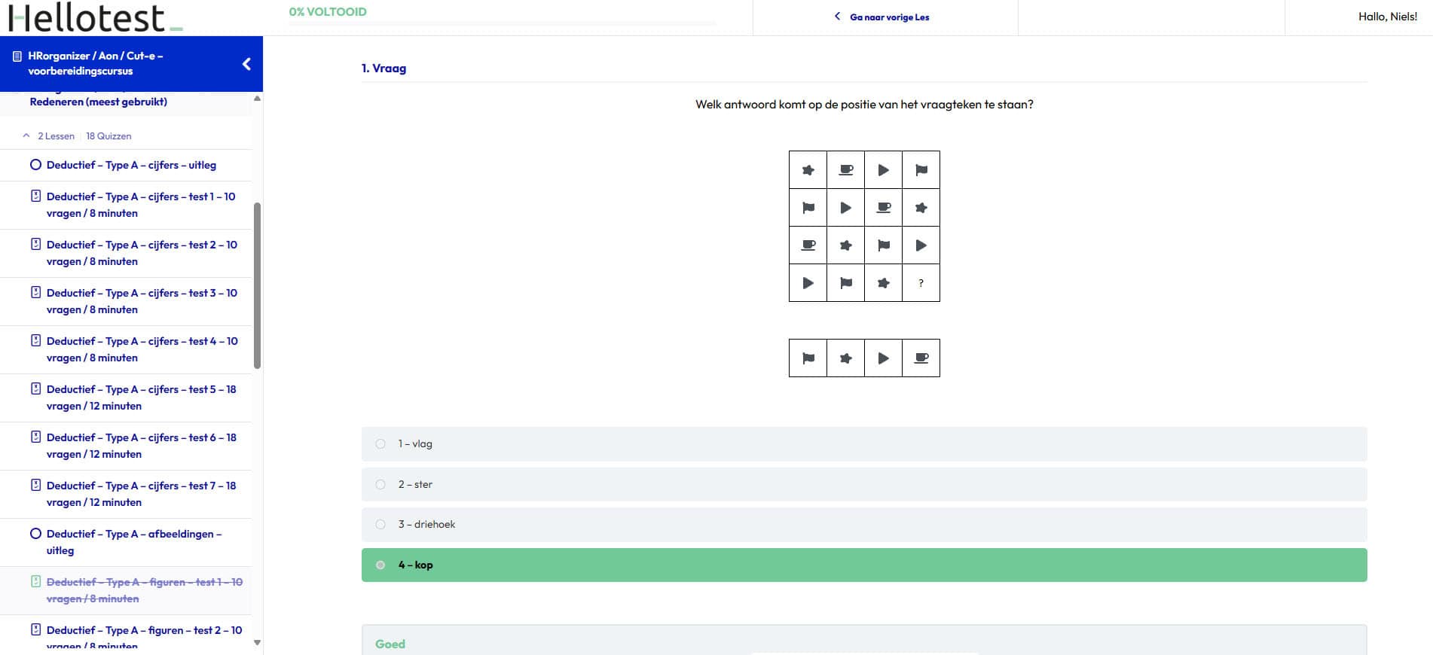
Task: Click the quiz icon beside cijfers test 5
Action: (35, 389)
